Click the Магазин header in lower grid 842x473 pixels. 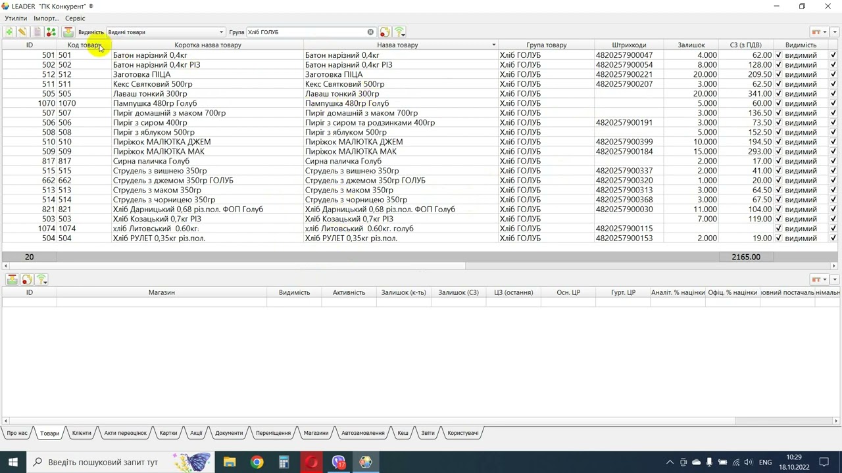coord(161,292)
